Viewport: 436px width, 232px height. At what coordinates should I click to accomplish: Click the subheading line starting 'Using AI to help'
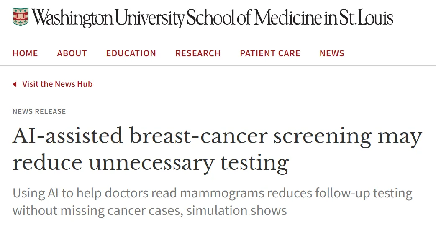click(x=213, y=193)
